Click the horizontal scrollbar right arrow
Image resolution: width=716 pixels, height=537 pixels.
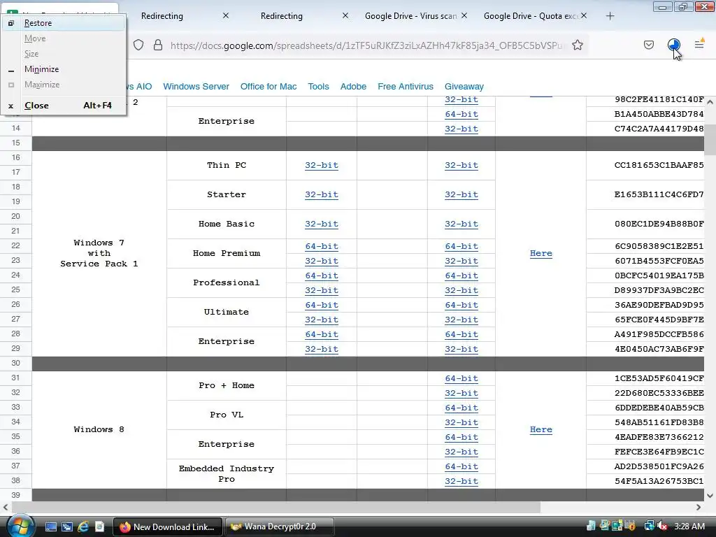699,507
